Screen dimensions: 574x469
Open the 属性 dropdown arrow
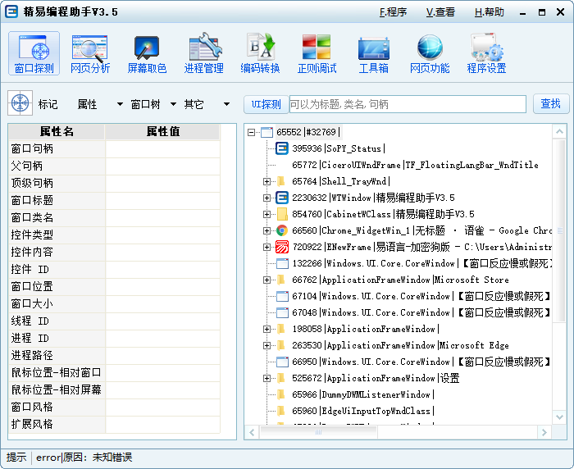coord(120,104)
